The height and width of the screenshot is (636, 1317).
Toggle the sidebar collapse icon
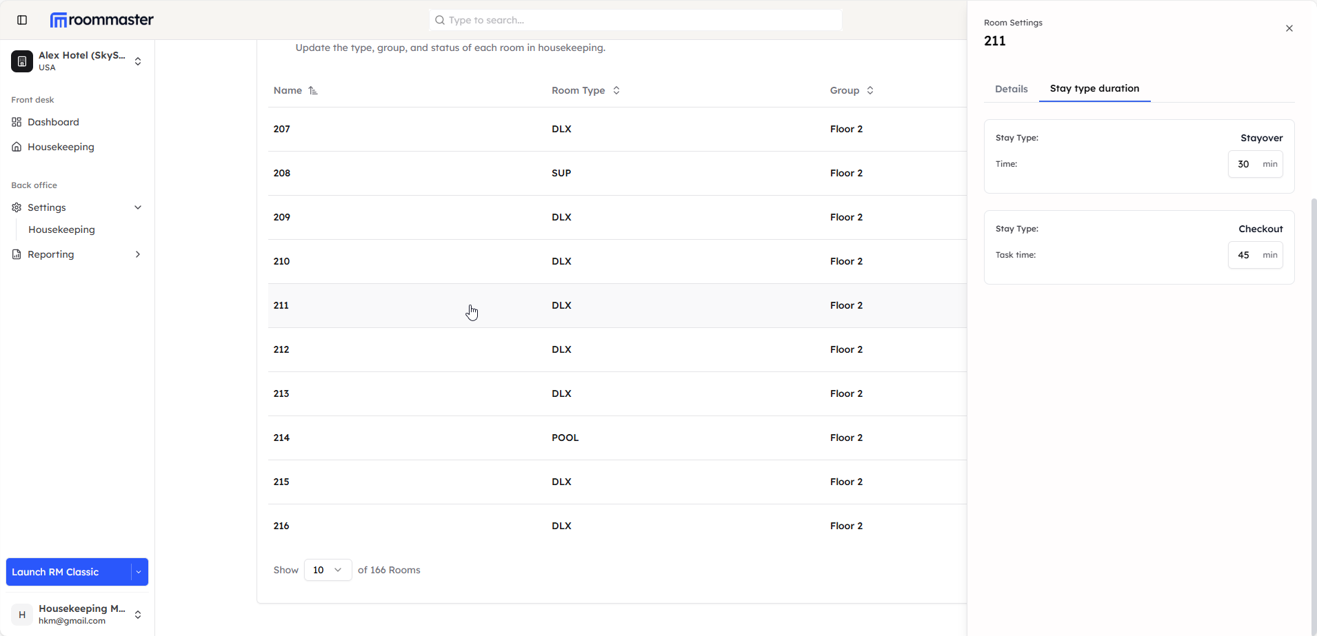click(22, 20)
